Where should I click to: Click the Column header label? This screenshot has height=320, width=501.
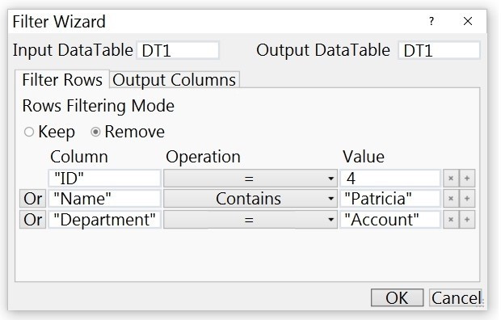click(79, 157)
